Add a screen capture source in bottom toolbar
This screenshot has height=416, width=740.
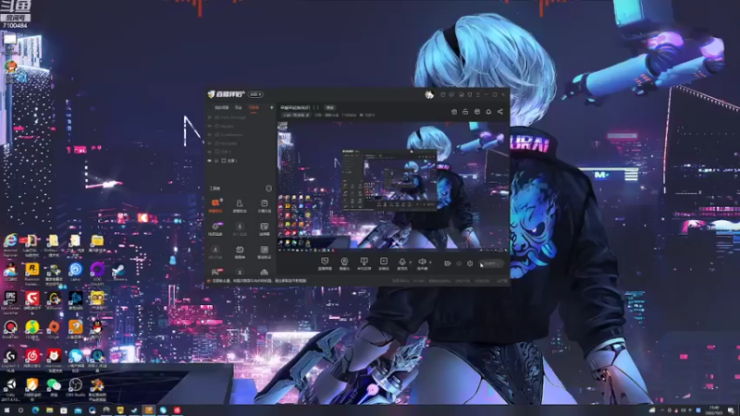coord(325,263)
